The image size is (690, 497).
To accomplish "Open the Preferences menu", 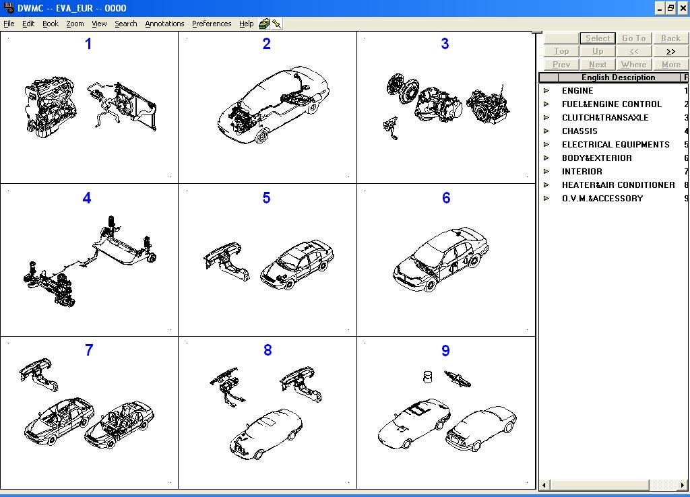I will 212,24.
